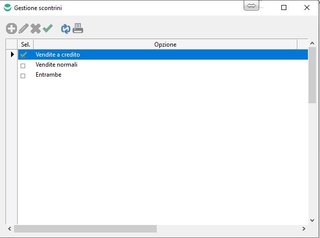Viewport: 320px width, 238px height.
Task: Click the add new record plus icon
Action: [11, 29]
